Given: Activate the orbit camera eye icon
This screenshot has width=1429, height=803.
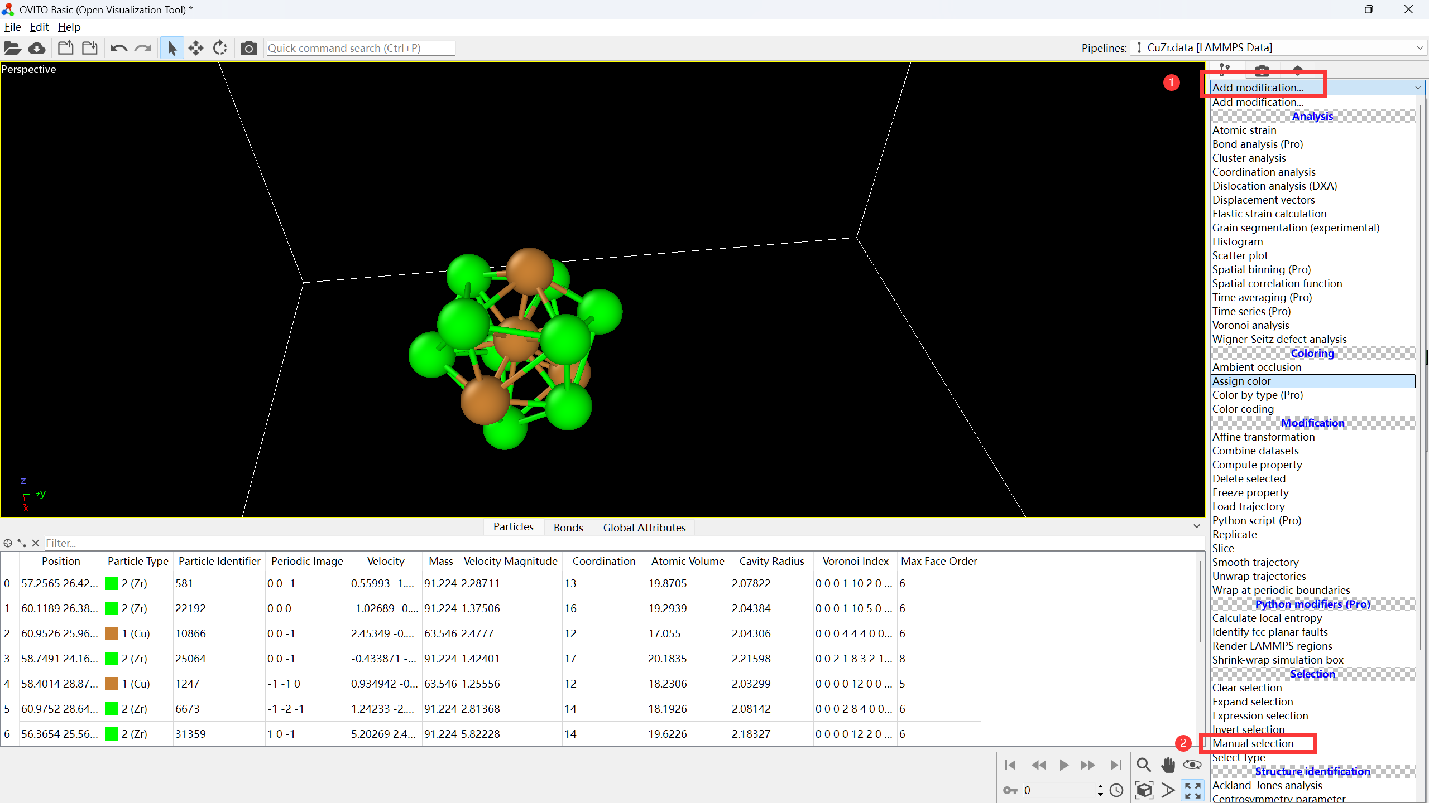Looking at the screenshot, I should 1192,765.
